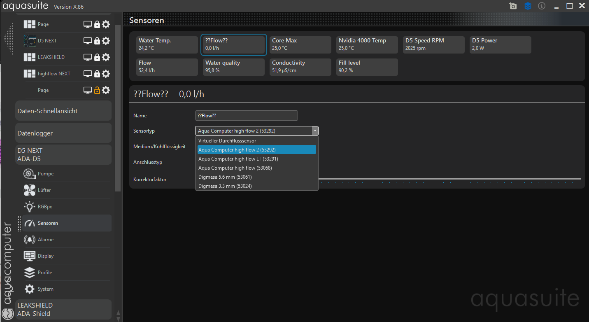Click the Name field containing ??Flow??
This screenshot has height=322, width=589.
tap(246, 116)
